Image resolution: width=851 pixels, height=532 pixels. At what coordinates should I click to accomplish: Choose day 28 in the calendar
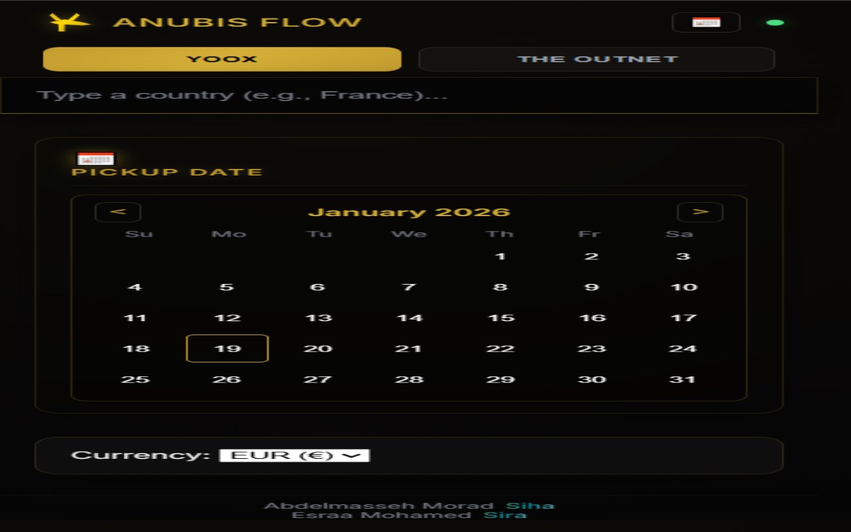pos(409,379)
